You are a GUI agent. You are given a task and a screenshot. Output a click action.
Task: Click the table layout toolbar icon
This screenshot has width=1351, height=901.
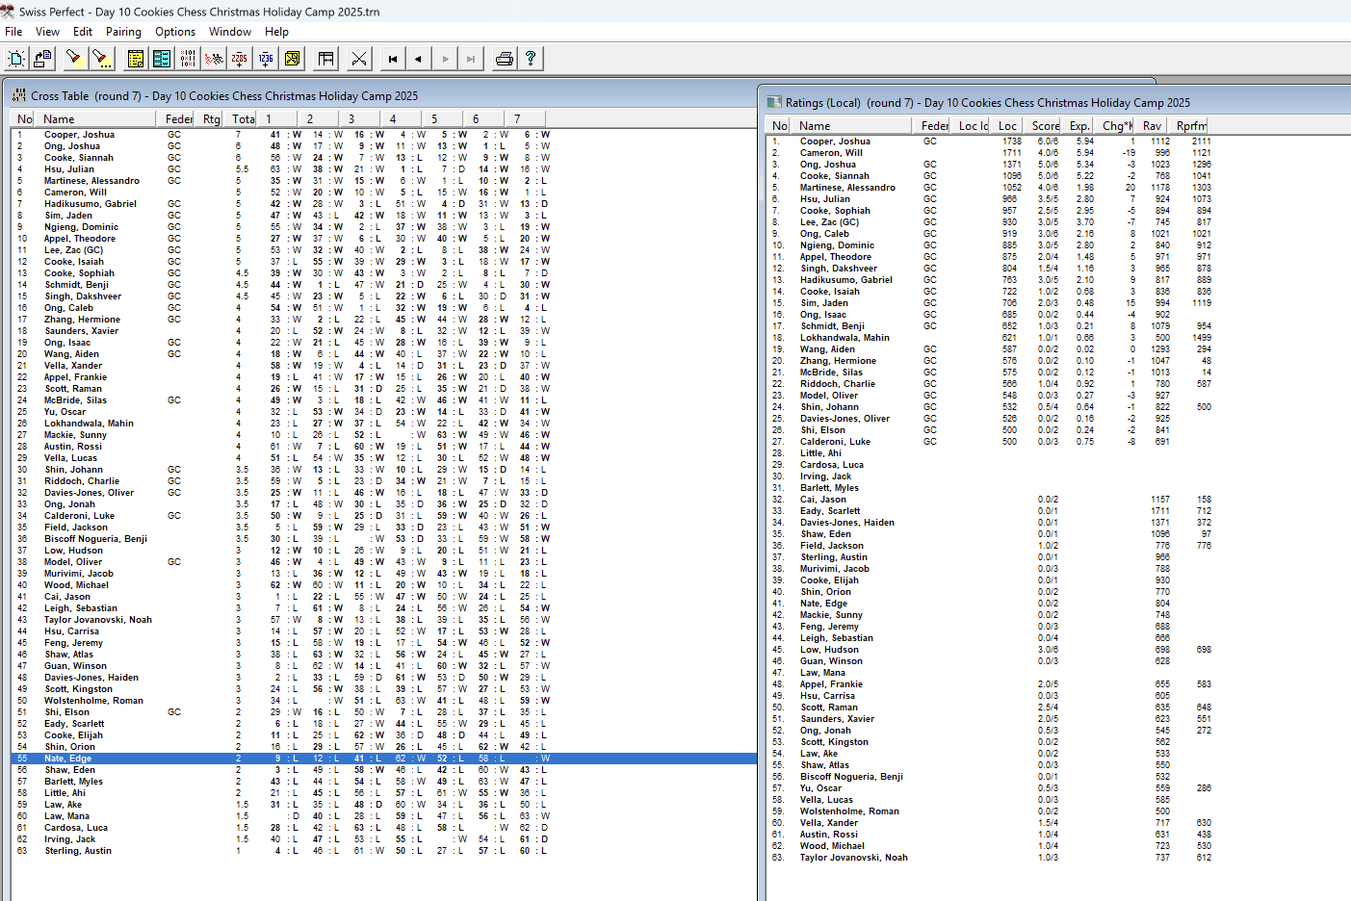(326, 59)
